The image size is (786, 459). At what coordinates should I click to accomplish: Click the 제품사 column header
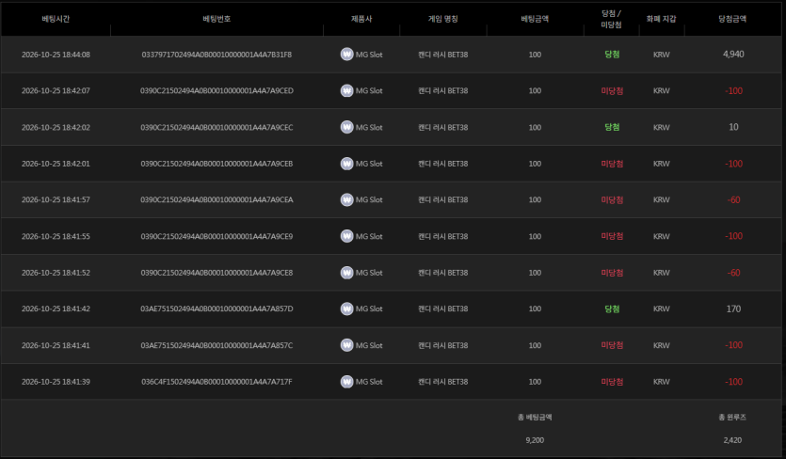pyautogui.click(x=361, y=19)
